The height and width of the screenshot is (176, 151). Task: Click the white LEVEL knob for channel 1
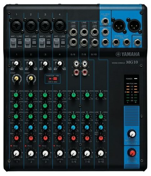coord(17,153)
